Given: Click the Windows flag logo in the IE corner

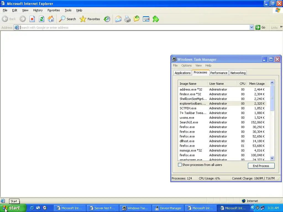Looking at the screenshot, I should [x=278, y=10].
